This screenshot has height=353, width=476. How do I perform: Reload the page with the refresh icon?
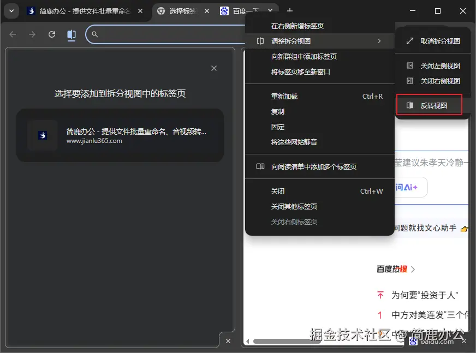(x=52, y=34)
